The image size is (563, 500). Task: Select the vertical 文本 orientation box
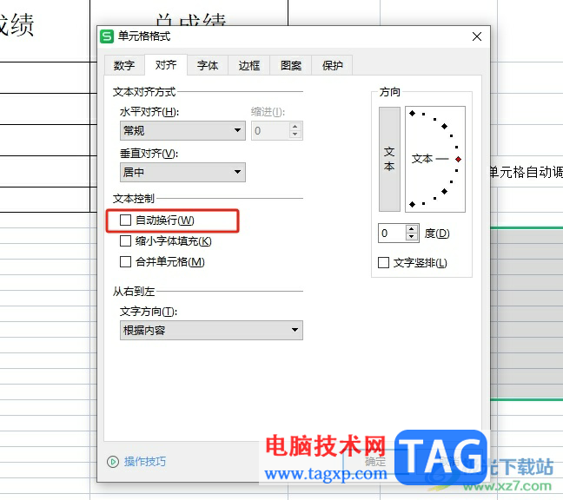389,159
